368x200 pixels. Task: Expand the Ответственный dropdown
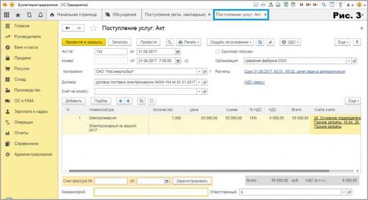click(344, 192)
